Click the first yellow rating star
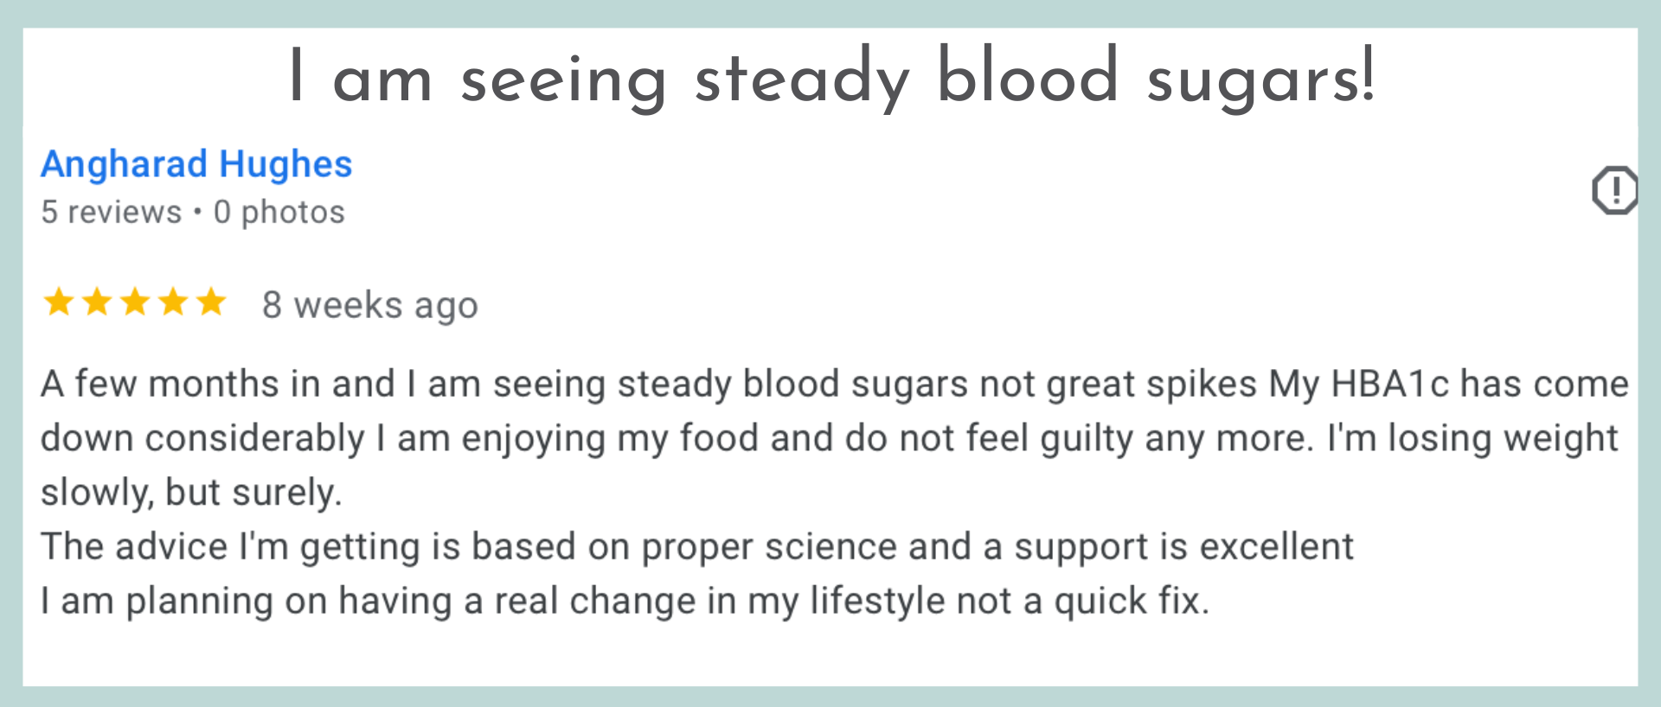The height and width of the screenshot is (707, 1661). [x=59, y=303]
